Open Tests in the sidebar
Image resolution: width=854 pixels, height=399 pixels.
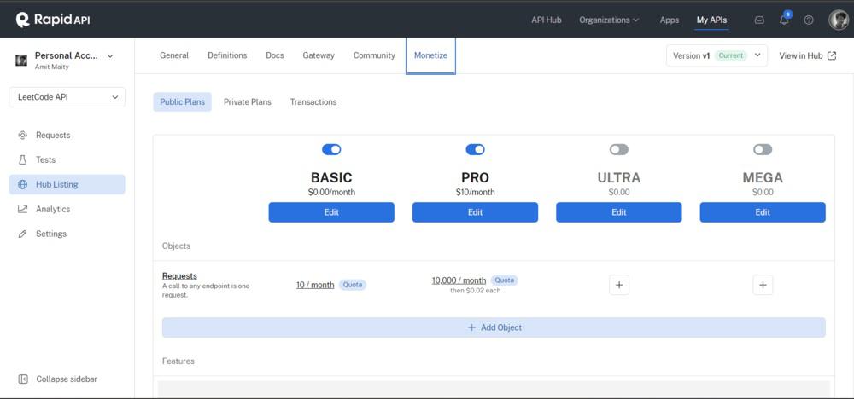pyautogui.click(x=67, y=159)
